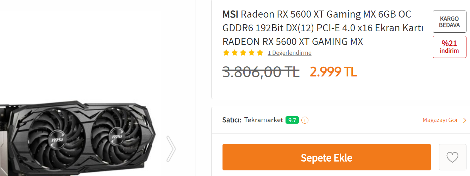470x176 pixels.
Task: Open the 1 Değerlendirme reviews link
Action: coord(289,53)
